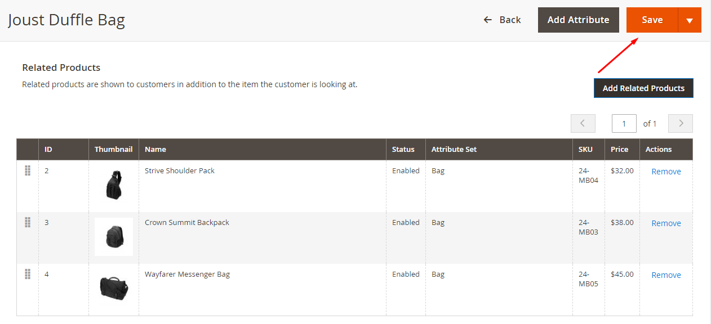The width and height of the screenshot is (711, 324).
Task: Open the Strive Shoulder Pack thumbnail
Action: [x=114, y=185]
